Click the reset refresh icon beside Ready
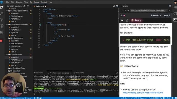 127,20
